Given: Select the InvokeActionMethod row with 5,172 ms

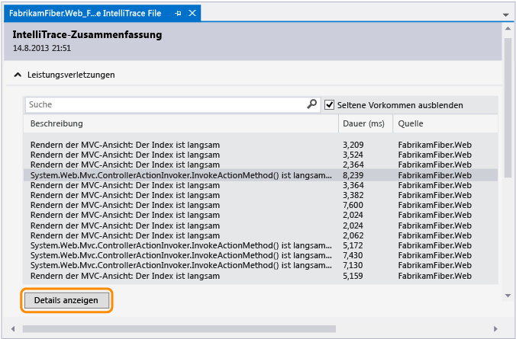Looking at the screenshot, I should [x=260, y=245].
